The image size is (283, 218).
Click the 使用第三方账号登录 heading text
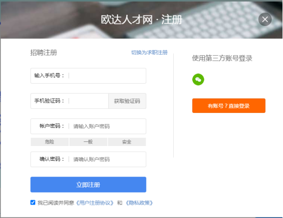tap(222, 58)
